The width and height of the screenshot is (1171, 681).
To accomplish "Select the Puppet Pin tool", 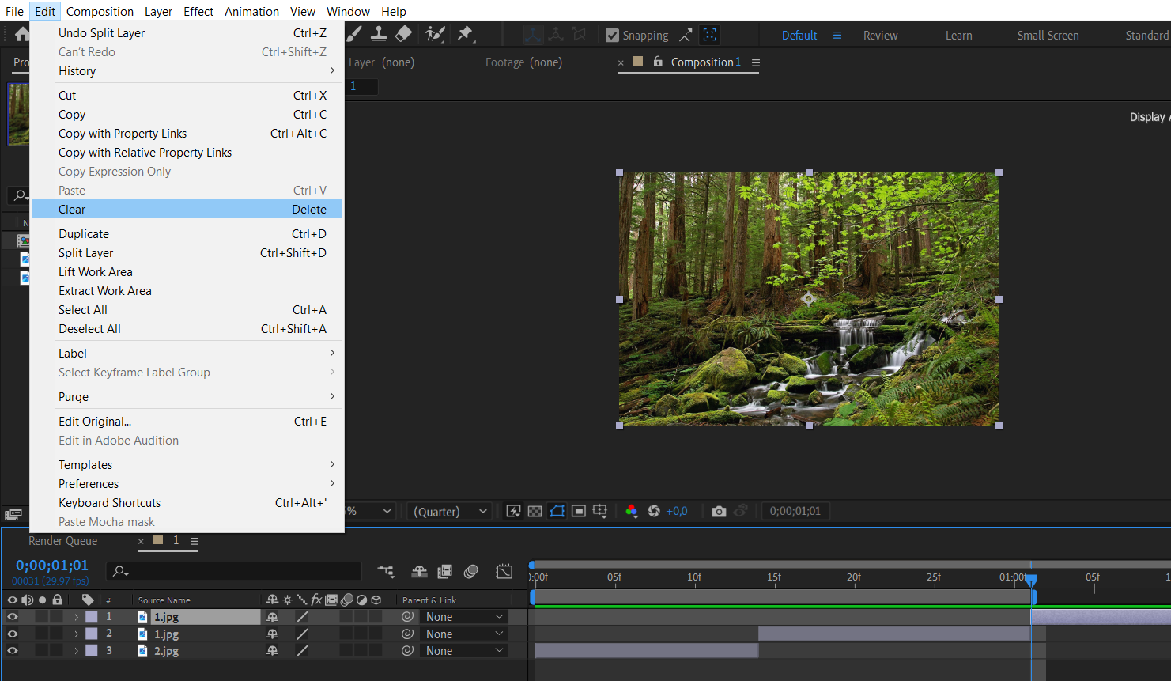I will [465, 34].
